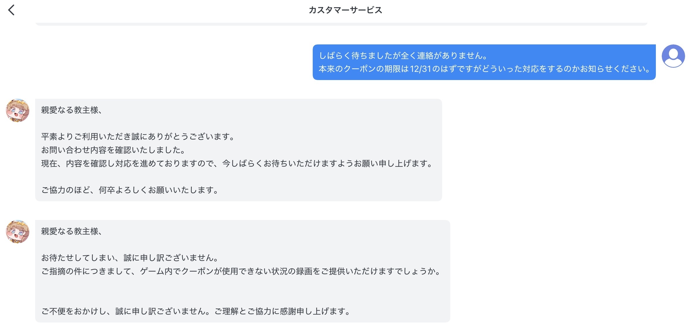Click the line starting with ご不便をおかけし
Viewport: 691px width, 331px height.
point(196,311)
